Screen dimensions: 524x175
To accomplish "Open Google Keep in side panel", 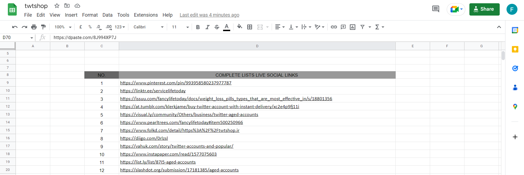I will pos(515,49).
